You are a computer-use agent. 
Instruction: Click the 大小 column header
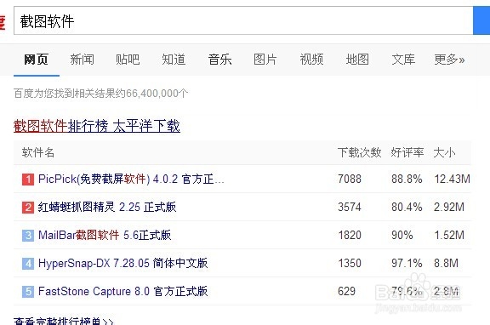444,152
